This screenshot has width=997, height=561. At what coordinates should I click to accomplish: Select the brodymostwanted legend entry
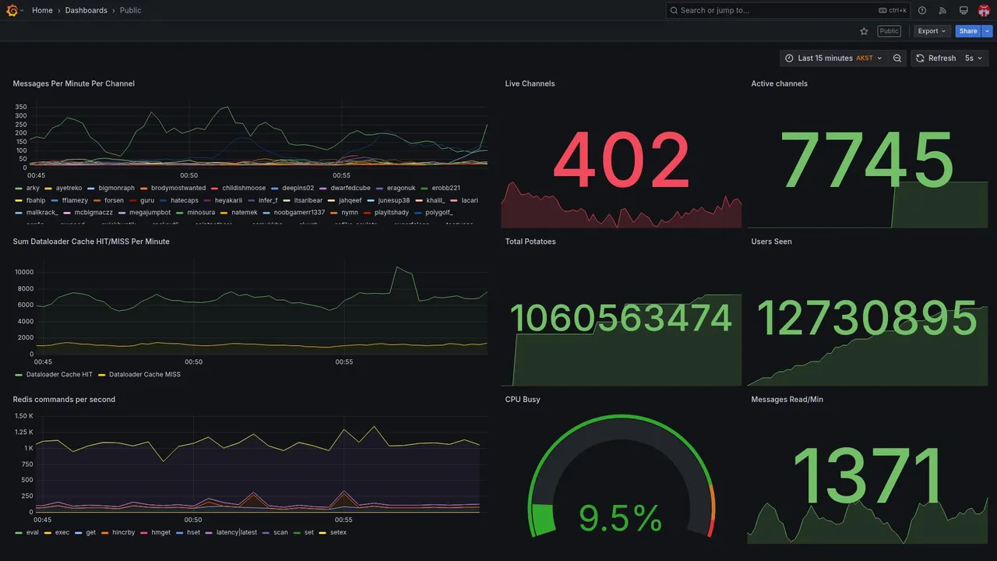pyautogui.click(x=178, y=188)
